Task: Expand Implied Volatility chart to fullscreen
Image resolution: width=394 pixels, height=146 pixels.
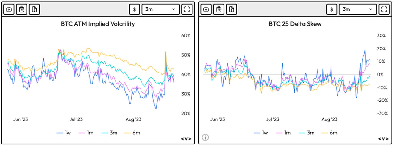Action: 187,9
